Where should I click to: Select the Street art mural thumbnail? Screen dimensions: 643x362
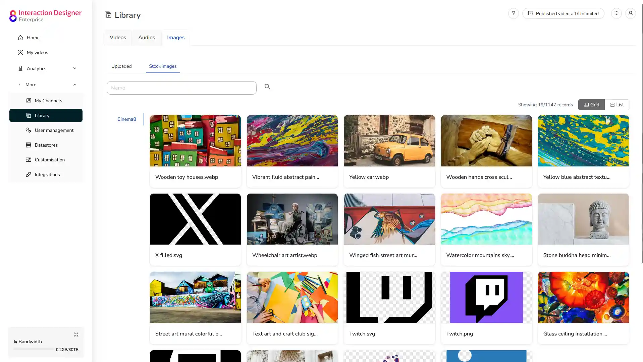(195, 298)
